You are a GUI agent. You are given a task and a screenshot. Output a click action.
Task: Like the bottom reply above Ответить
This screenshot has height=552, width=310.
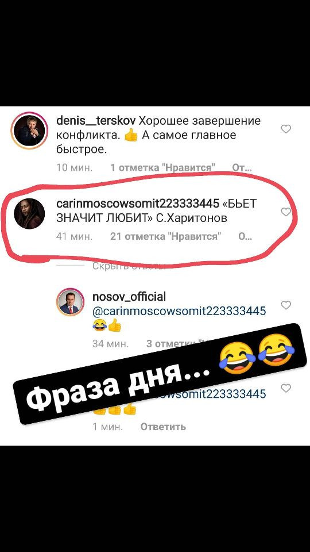coord(286,388)
